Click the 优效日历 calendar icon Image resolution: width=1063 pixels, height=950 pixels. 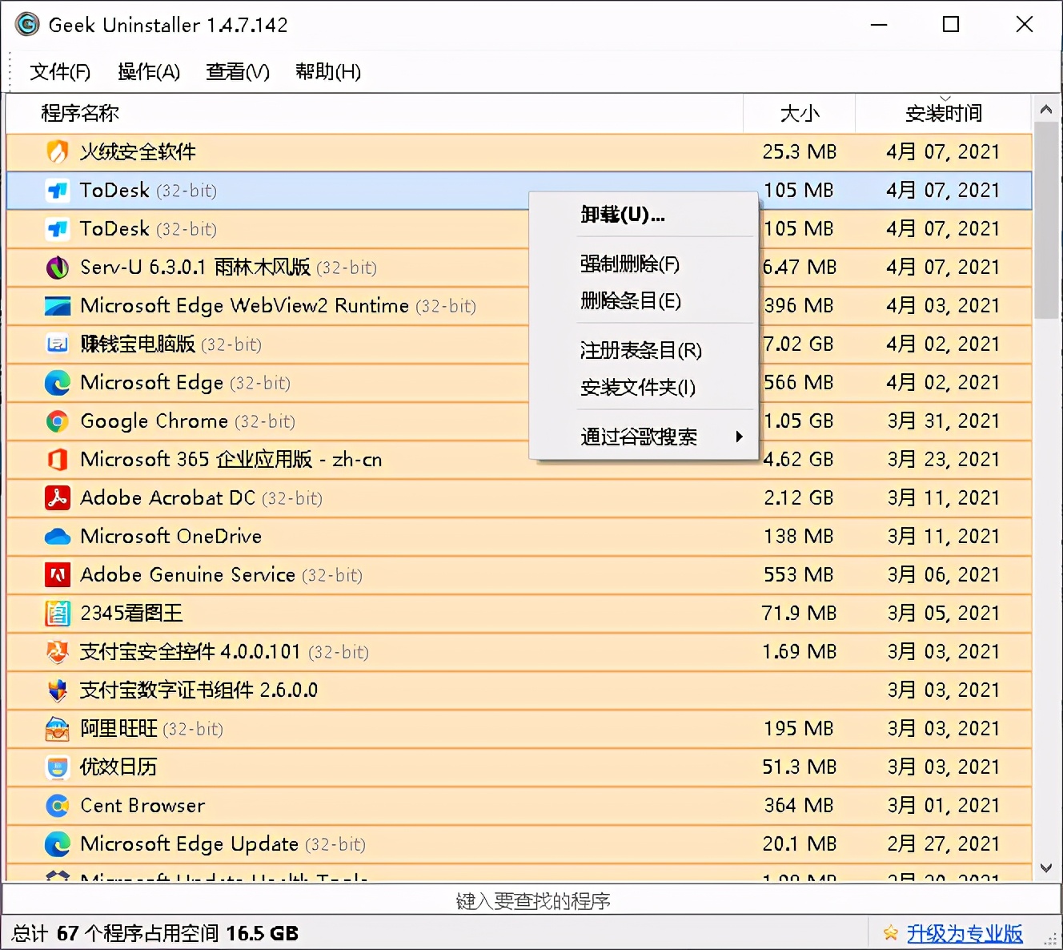pyautogui.click(x=57, y=767)
